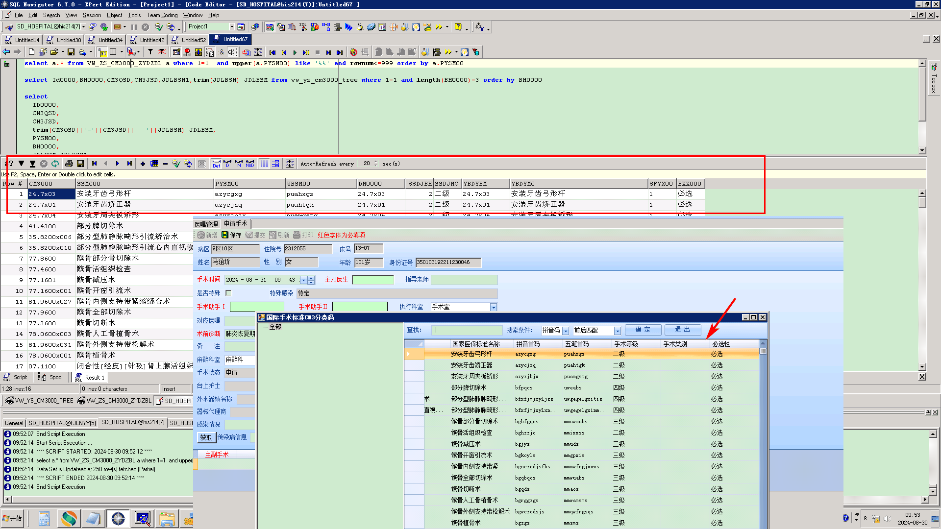
Task: Click Go to last record icon in results toolbar
Action: tap(129, 164)
